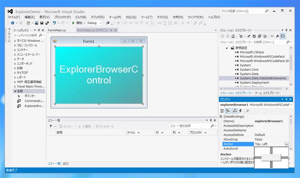Expand the (DataBindings) property node
Screen dimensions: 300x178
tap(221, 116)
